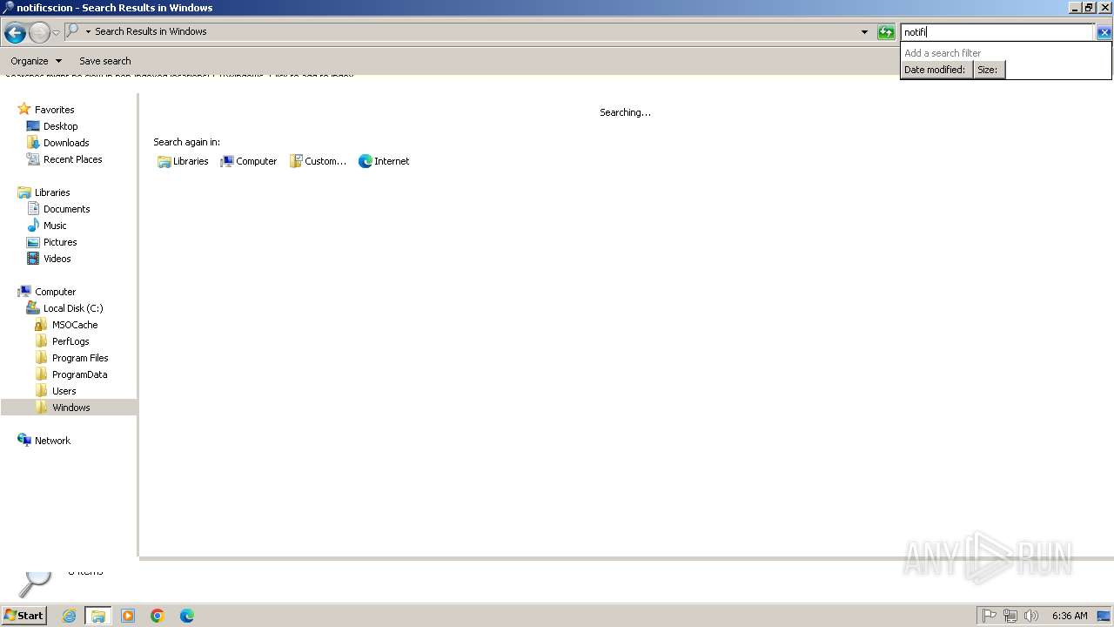The height and width of the screenshot is (627, 1114).
Task: Click the address bar text 'Search Results in Windows'
Action: click(151, 31)
